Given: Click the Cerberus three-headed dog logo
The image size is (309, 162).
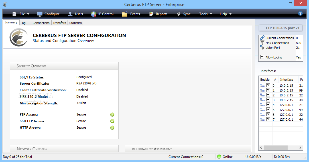Looking at the screenshot, I should pos(19,37).
